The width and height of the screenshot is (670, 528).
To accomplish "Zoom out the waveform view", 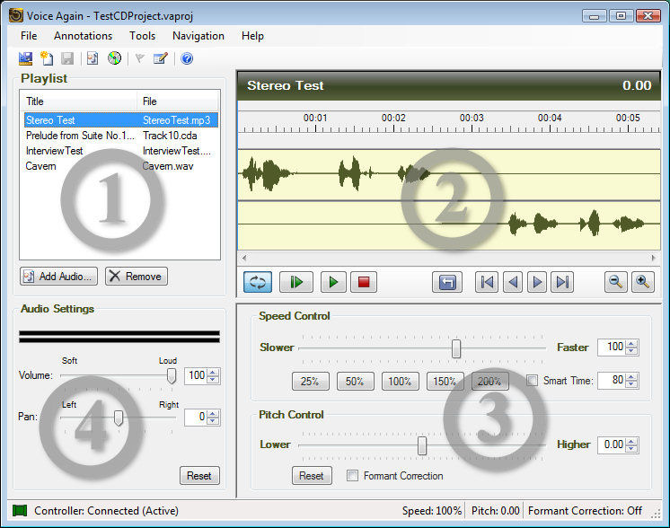I will [x=616, y=282].
